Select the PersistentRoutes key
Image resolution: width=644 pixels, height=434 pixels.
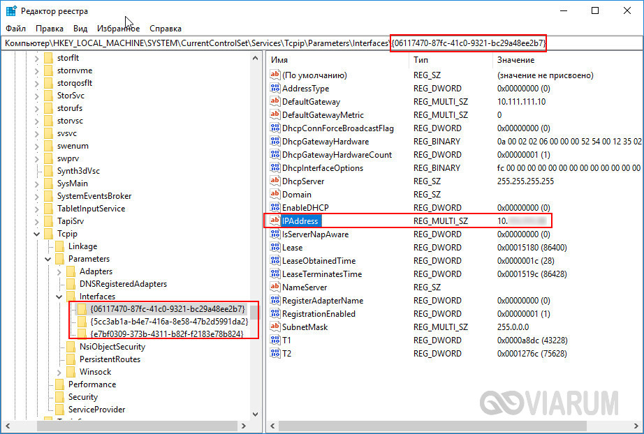click(110, 359)
